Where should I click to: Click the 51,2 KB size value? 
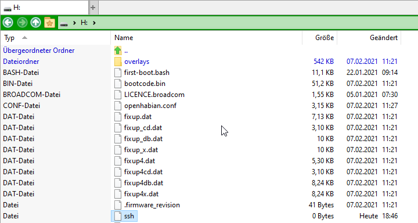pyautogui.click(x=323, y=84)
